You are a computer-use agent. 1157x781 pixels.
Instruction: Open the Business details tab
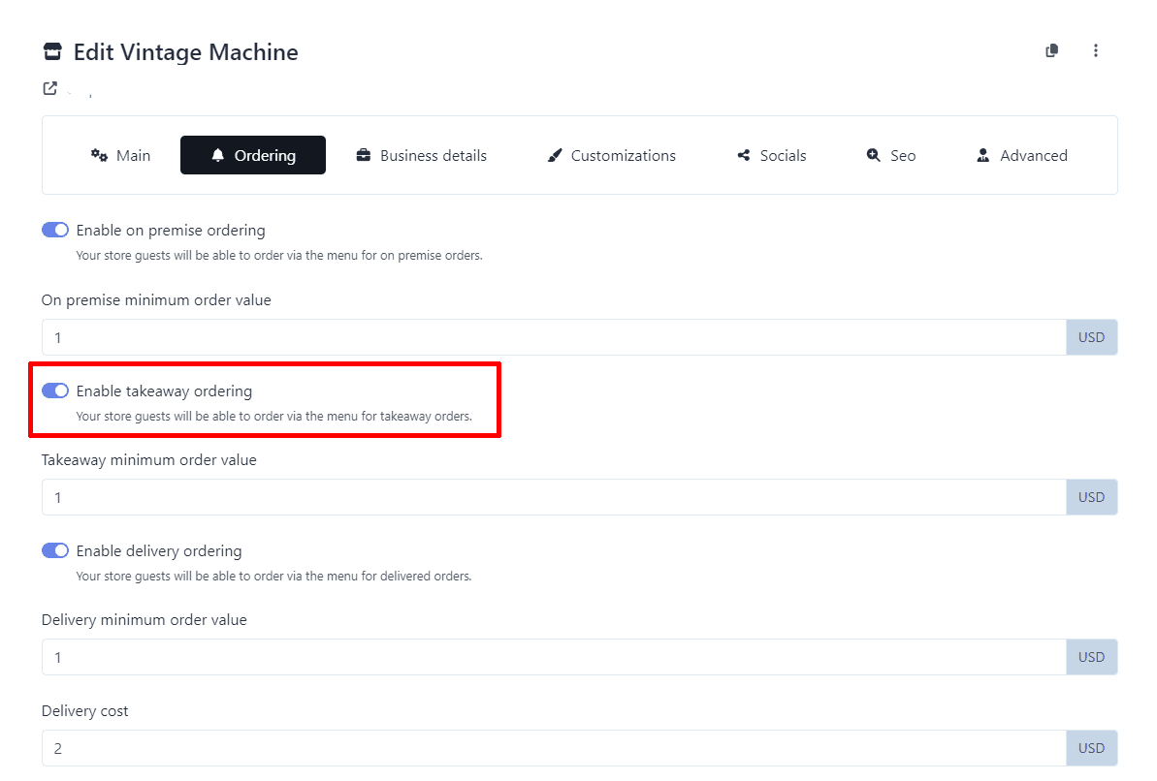[422, 155]
